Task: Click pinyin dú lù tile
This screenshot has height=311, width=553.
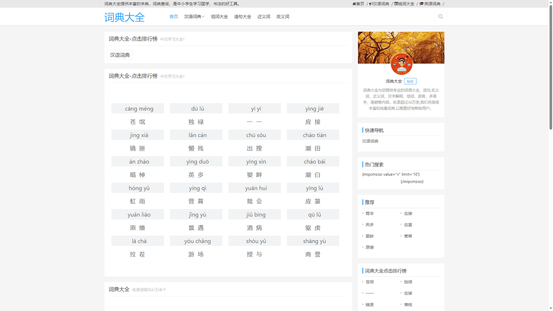Action: (196, 108)
